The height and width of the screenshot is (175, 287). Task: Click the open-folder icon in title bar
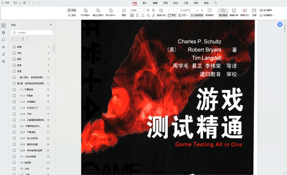[15, 3]
